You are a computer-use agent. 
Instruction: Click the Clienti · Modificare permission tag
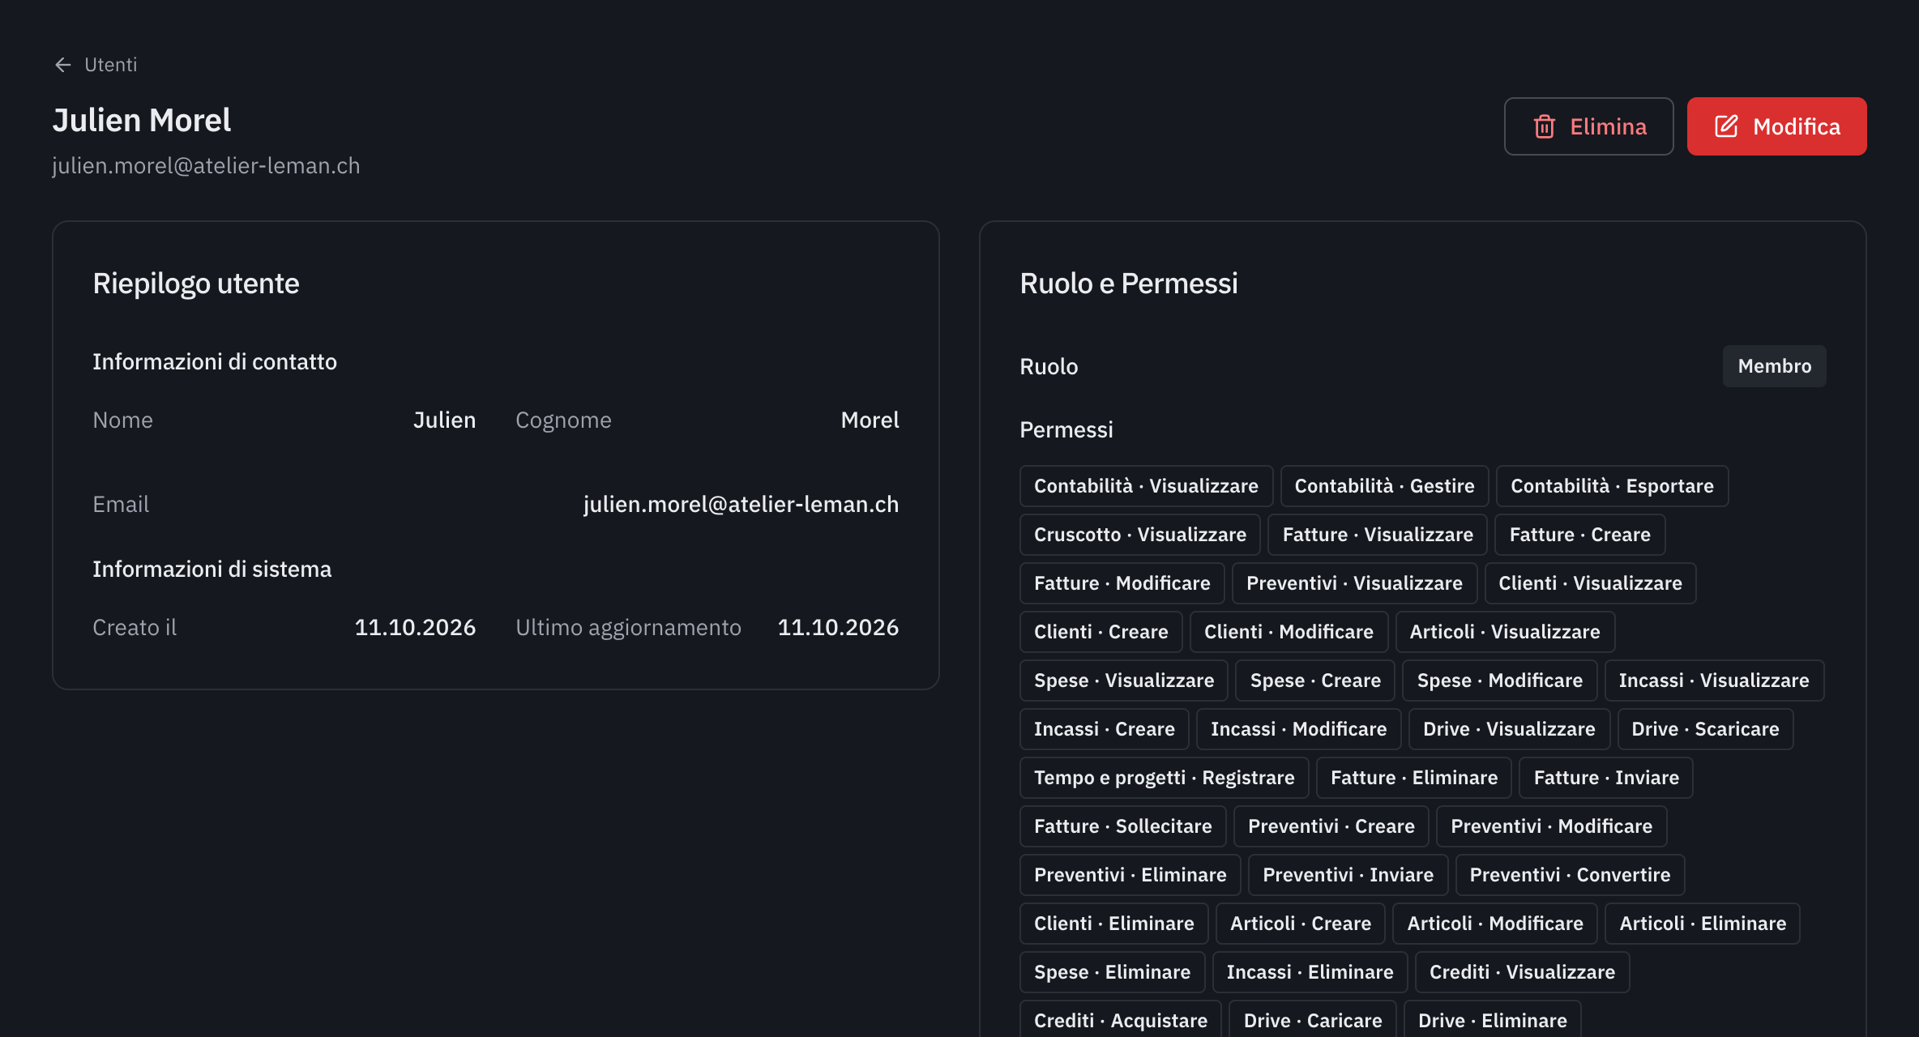[1289, 632]
